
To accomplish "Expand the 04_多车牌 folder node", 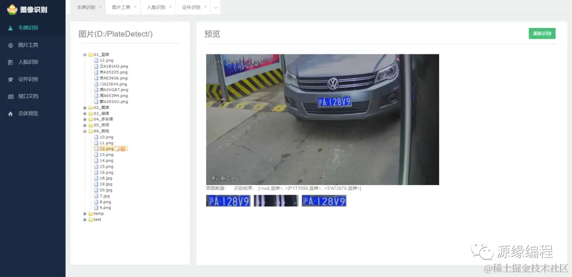I will click(85, 119).
